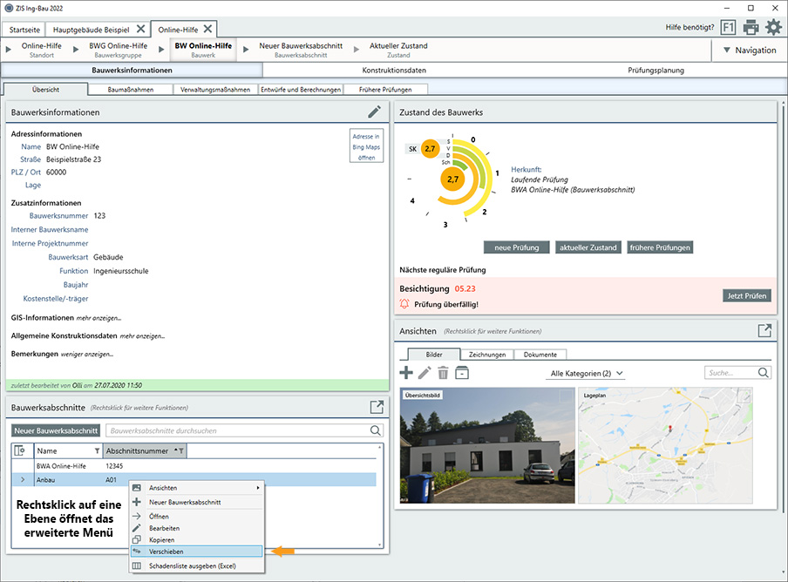Click the overdue bell icon
The width and height of the screenshot is (788, 582).
404,304
